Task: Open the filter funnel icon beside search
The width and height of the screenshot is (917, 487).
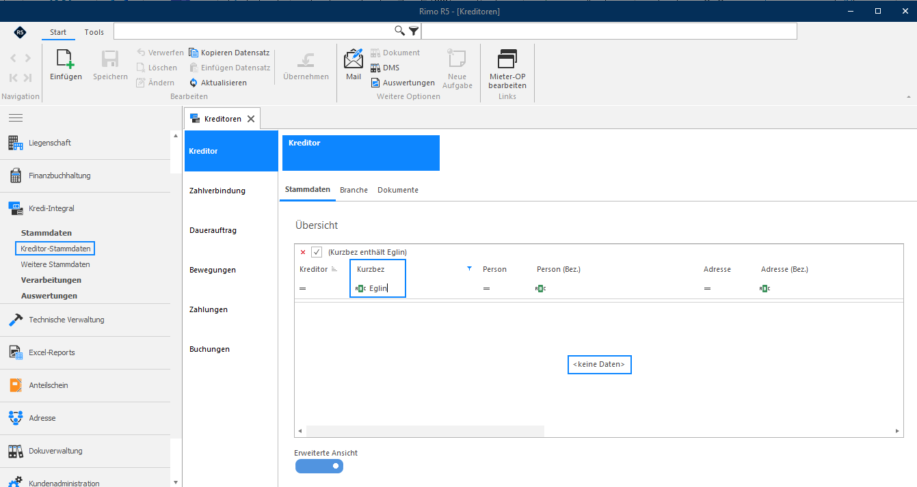Action: point(414,31)
